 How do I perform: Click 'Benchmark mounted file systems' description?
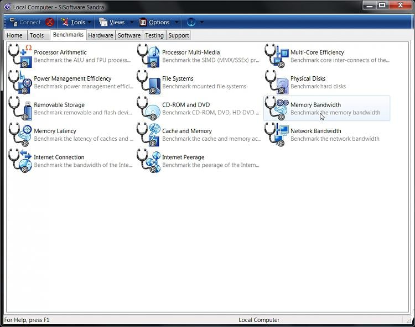coord(204,86)
